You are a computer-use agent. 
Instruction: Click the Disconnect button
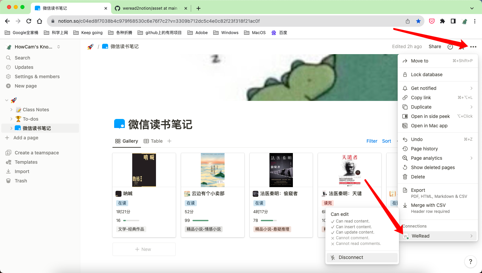click(x=362, y=257)
